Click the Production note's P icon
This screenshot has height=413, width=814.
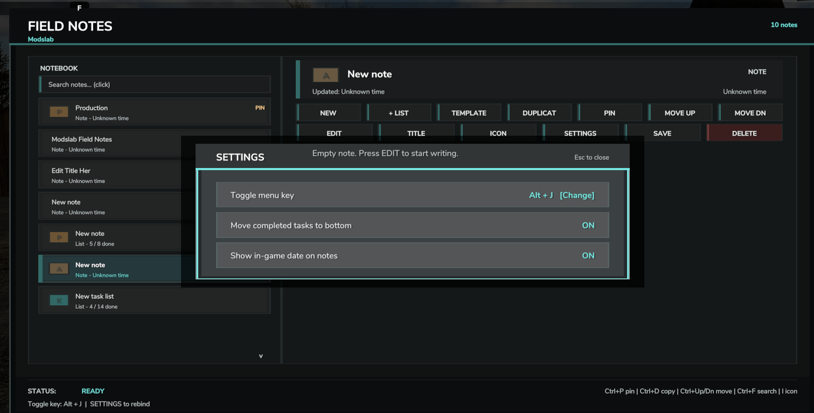pyautogui.click(x=59, y=112)
